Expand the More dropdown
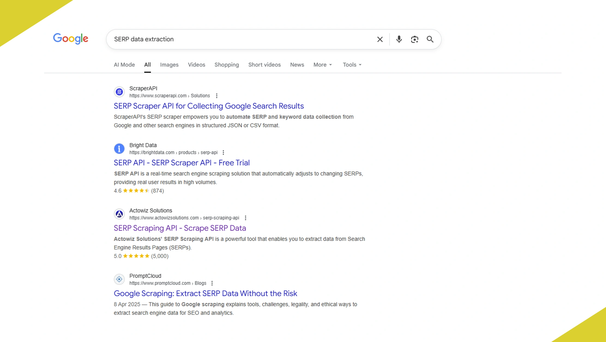 (322, 65)
